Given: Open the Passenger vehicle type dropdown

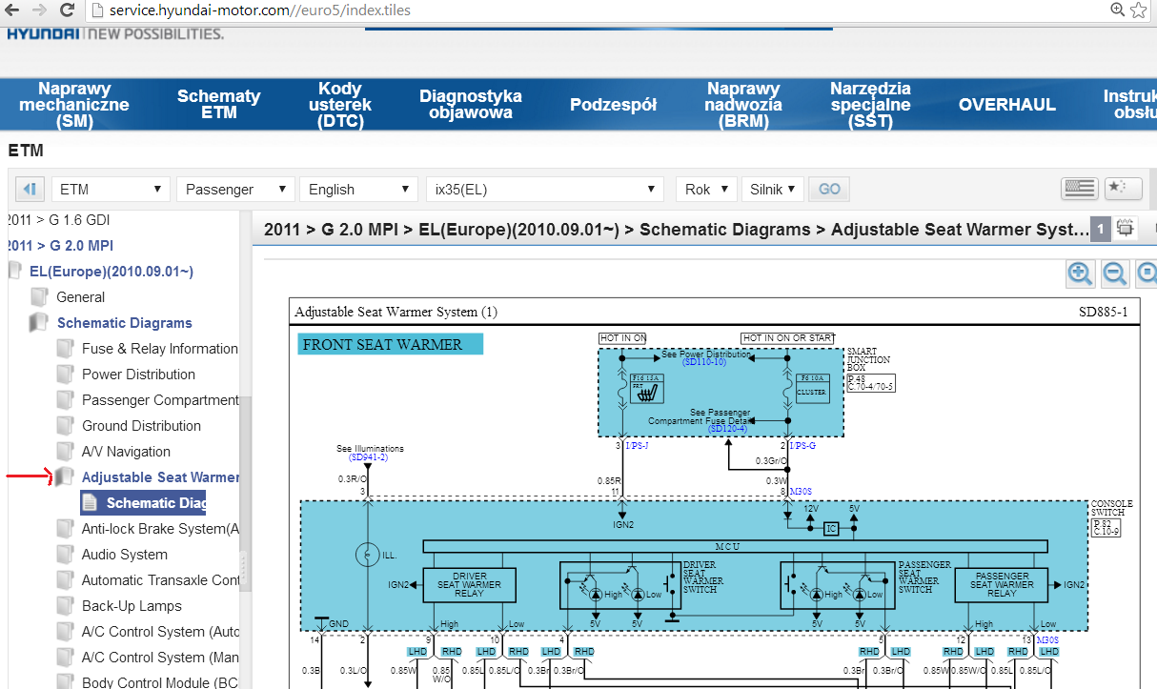Looking at the screenshot, I should pos(235,189).
